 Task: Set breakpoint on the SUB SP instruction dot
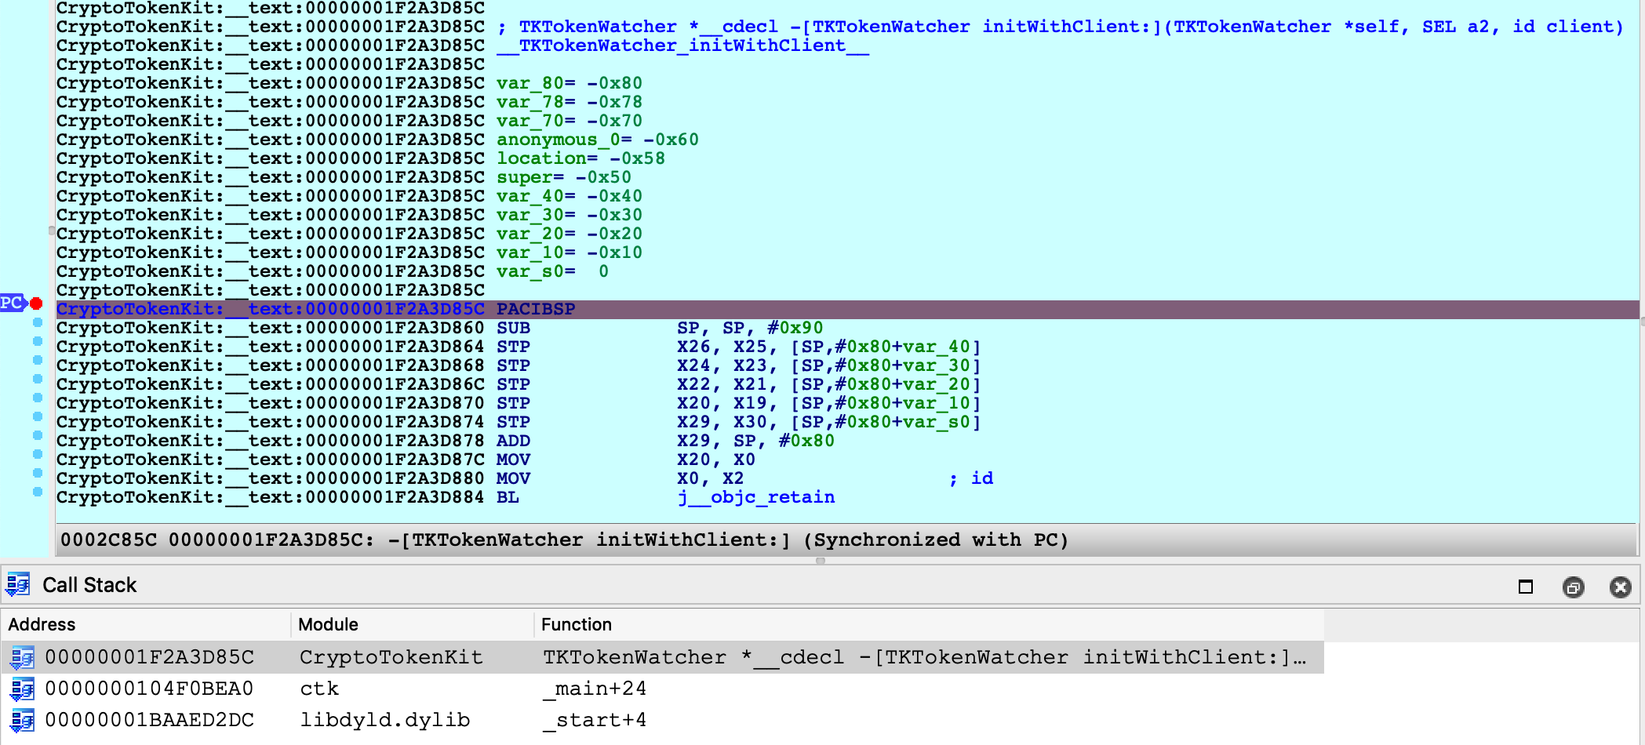click(37, 323)
